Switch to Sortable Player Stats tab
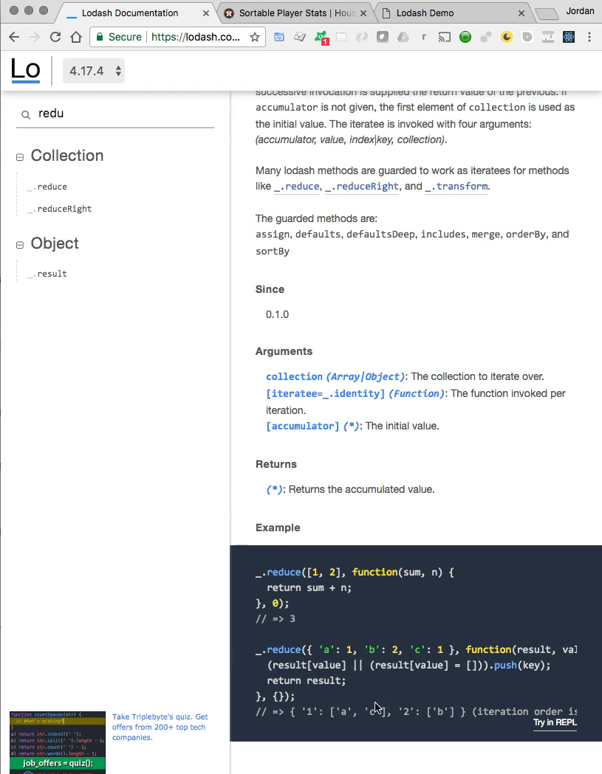602x774 pixels. pos(295,13)
